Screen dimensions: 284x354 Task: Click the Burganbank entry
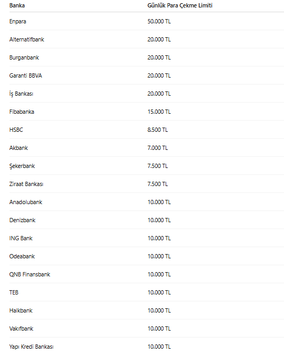pyautogui.click(x=24, y=57)
